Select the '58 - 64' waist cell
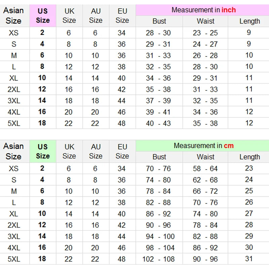 [205, 169]
